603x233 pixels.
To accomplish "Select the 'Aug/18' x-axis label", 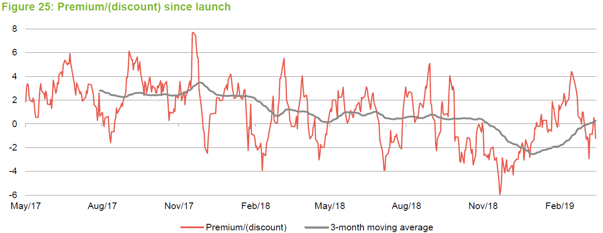I will coord(406,206).
